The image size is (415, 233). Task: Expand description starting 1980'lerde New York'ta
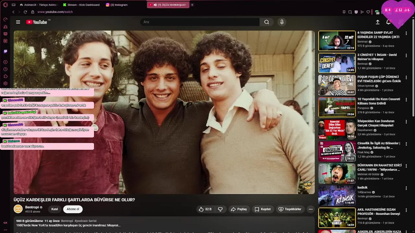(x=68, y=226)
